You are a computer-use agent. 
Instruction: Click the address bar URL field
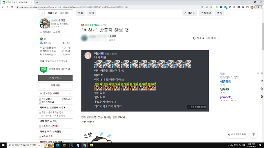coord(108,7)
